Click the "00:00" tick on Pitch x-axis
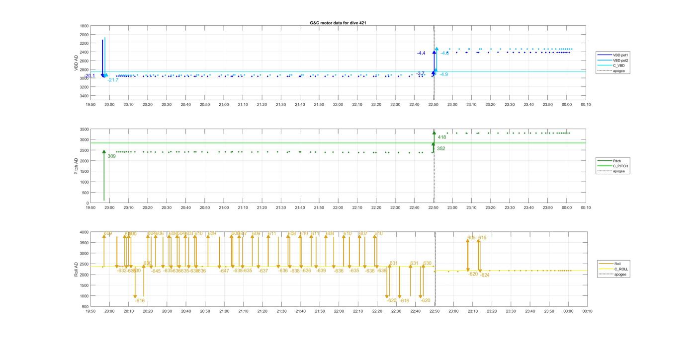This screenshot has height=344, width=696. 567,208
